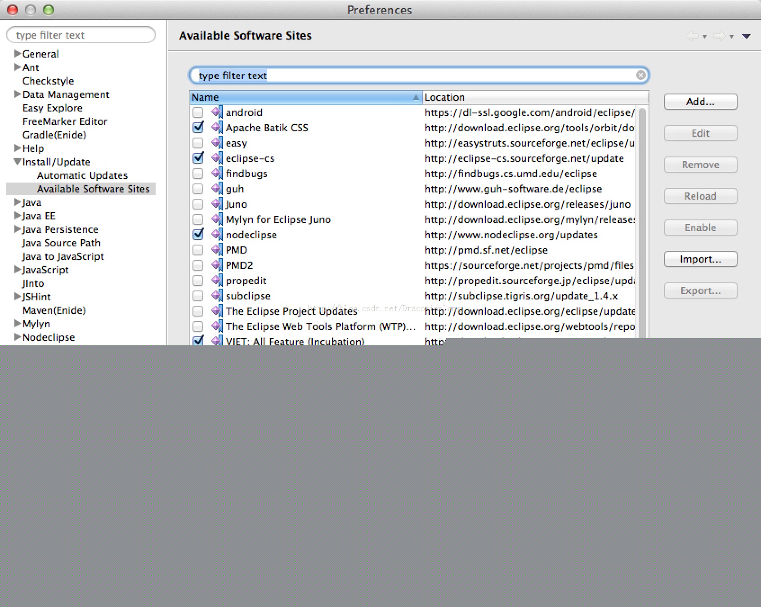Click the sites table vertical scrollbar
761x607 pixels.
click(x=642, y=223)
